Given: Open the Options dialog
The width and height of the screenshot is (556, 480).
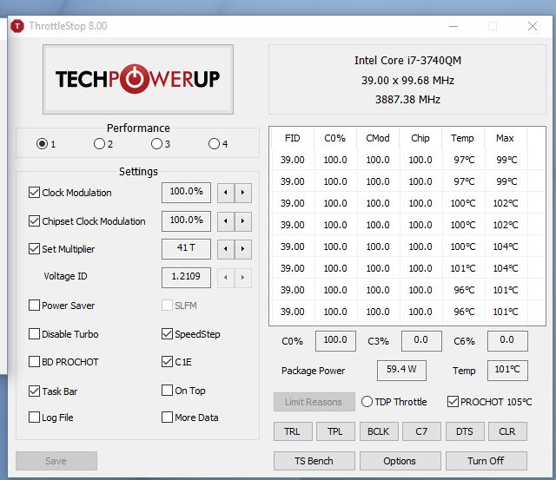Looking at the screenshot, I should [400, 461].
